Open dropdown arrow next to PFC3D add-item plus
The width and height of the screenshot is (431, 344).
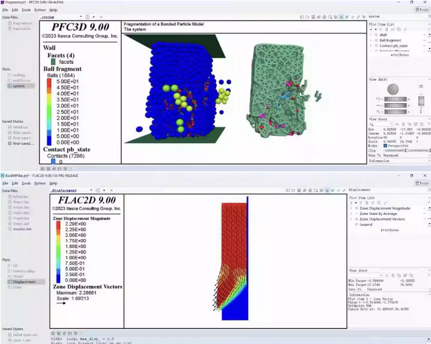[x=376, y=29]
